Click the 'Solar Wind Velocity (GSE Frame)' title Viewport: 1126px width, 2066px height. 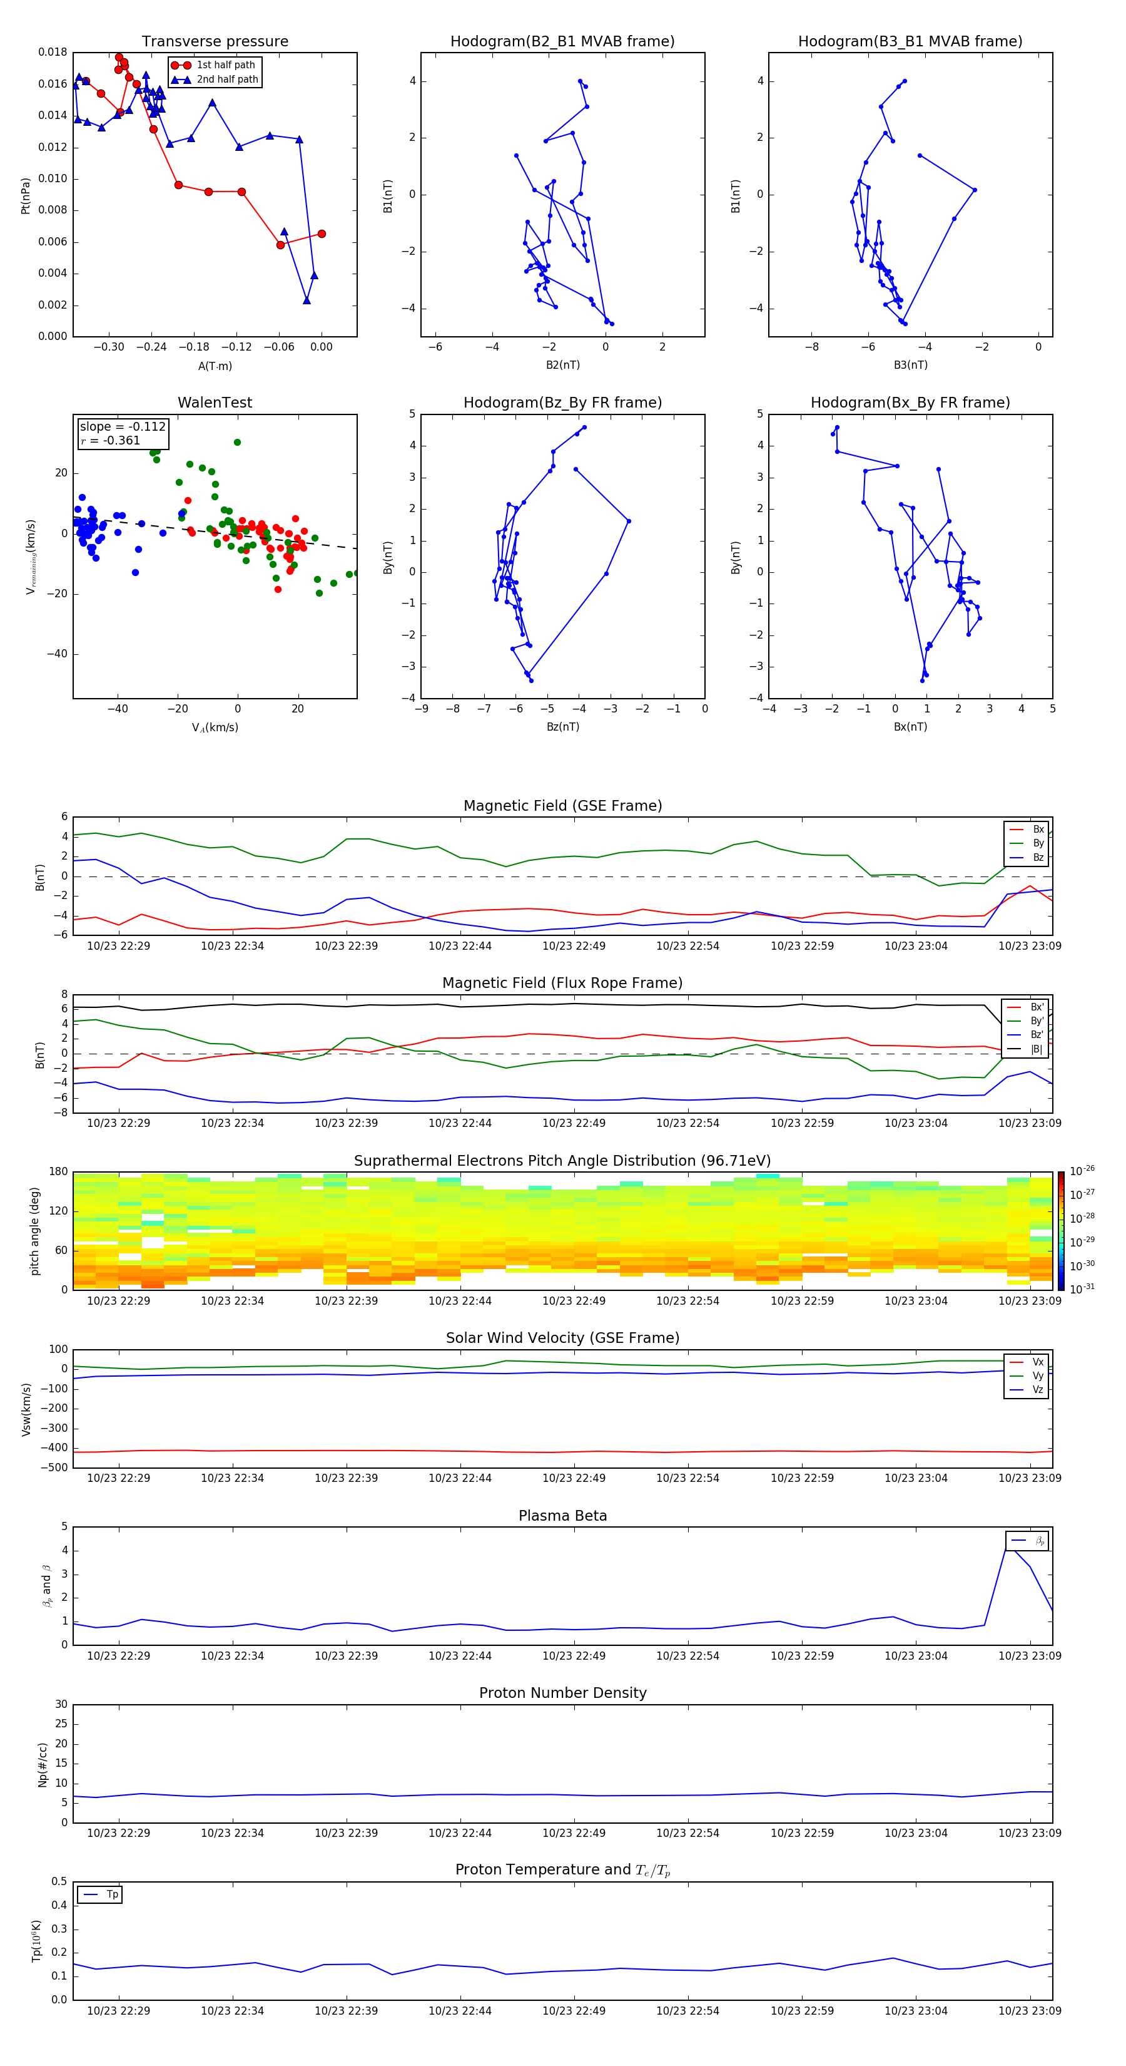point(562,1338)
